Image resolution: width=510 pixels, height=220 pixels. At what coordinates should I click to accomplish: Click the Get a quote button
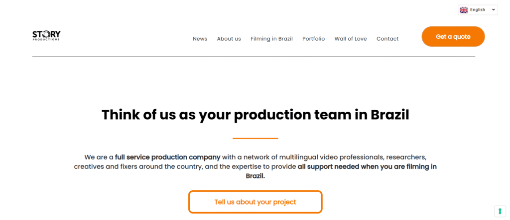coord(453,37)
